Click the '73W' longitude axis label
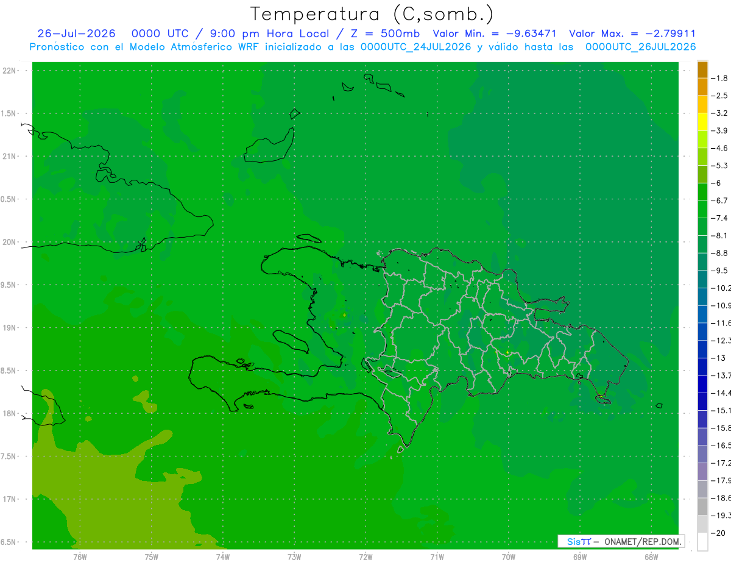This screenshot has width=731, height=565. coord(294,556)
